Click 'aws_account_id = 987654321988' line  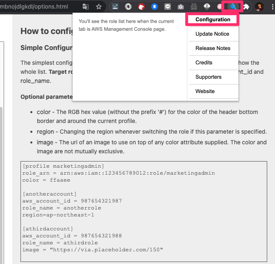(72, 236)
